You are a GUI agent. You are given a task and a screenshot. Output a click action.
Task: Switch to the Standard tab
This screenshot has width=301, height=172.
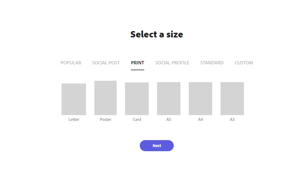click(x=212, y=63)
